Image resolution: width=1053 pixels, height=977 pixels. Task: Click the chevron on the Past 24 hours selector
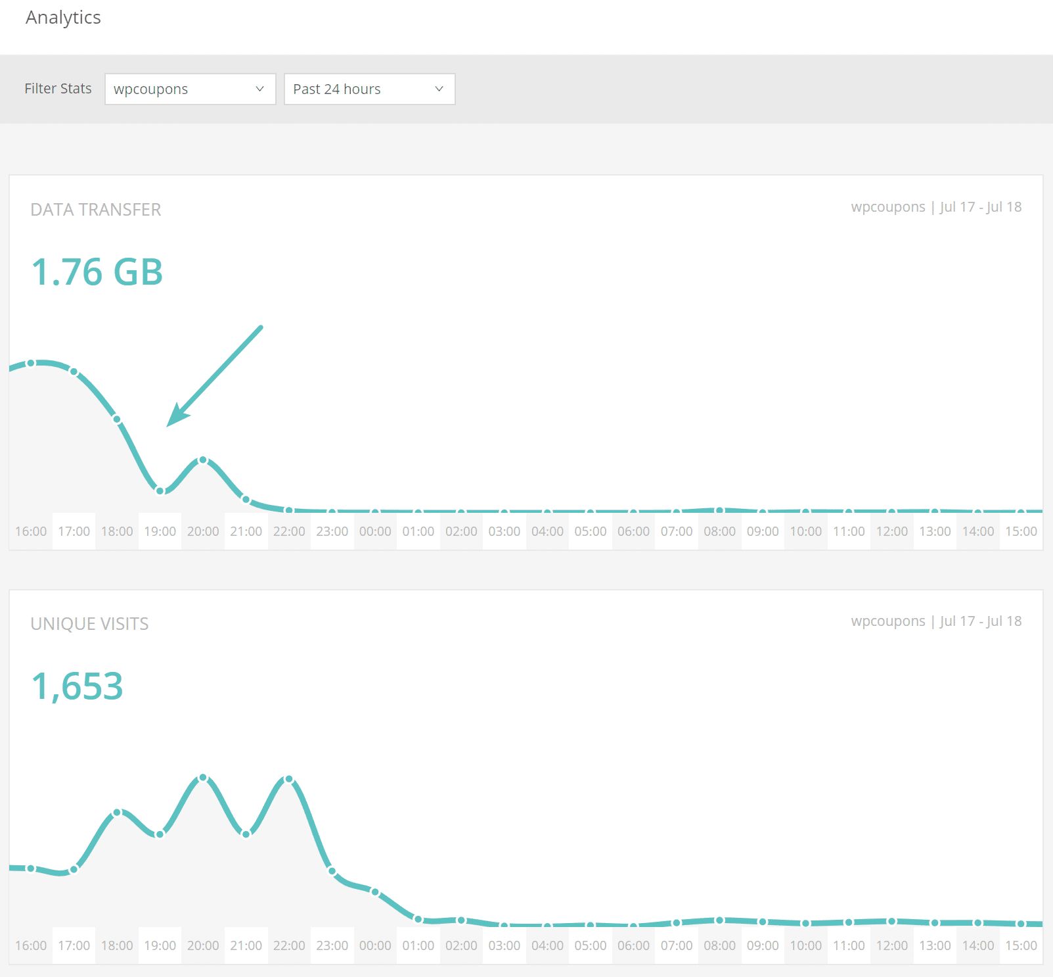[x=439, y=89]
